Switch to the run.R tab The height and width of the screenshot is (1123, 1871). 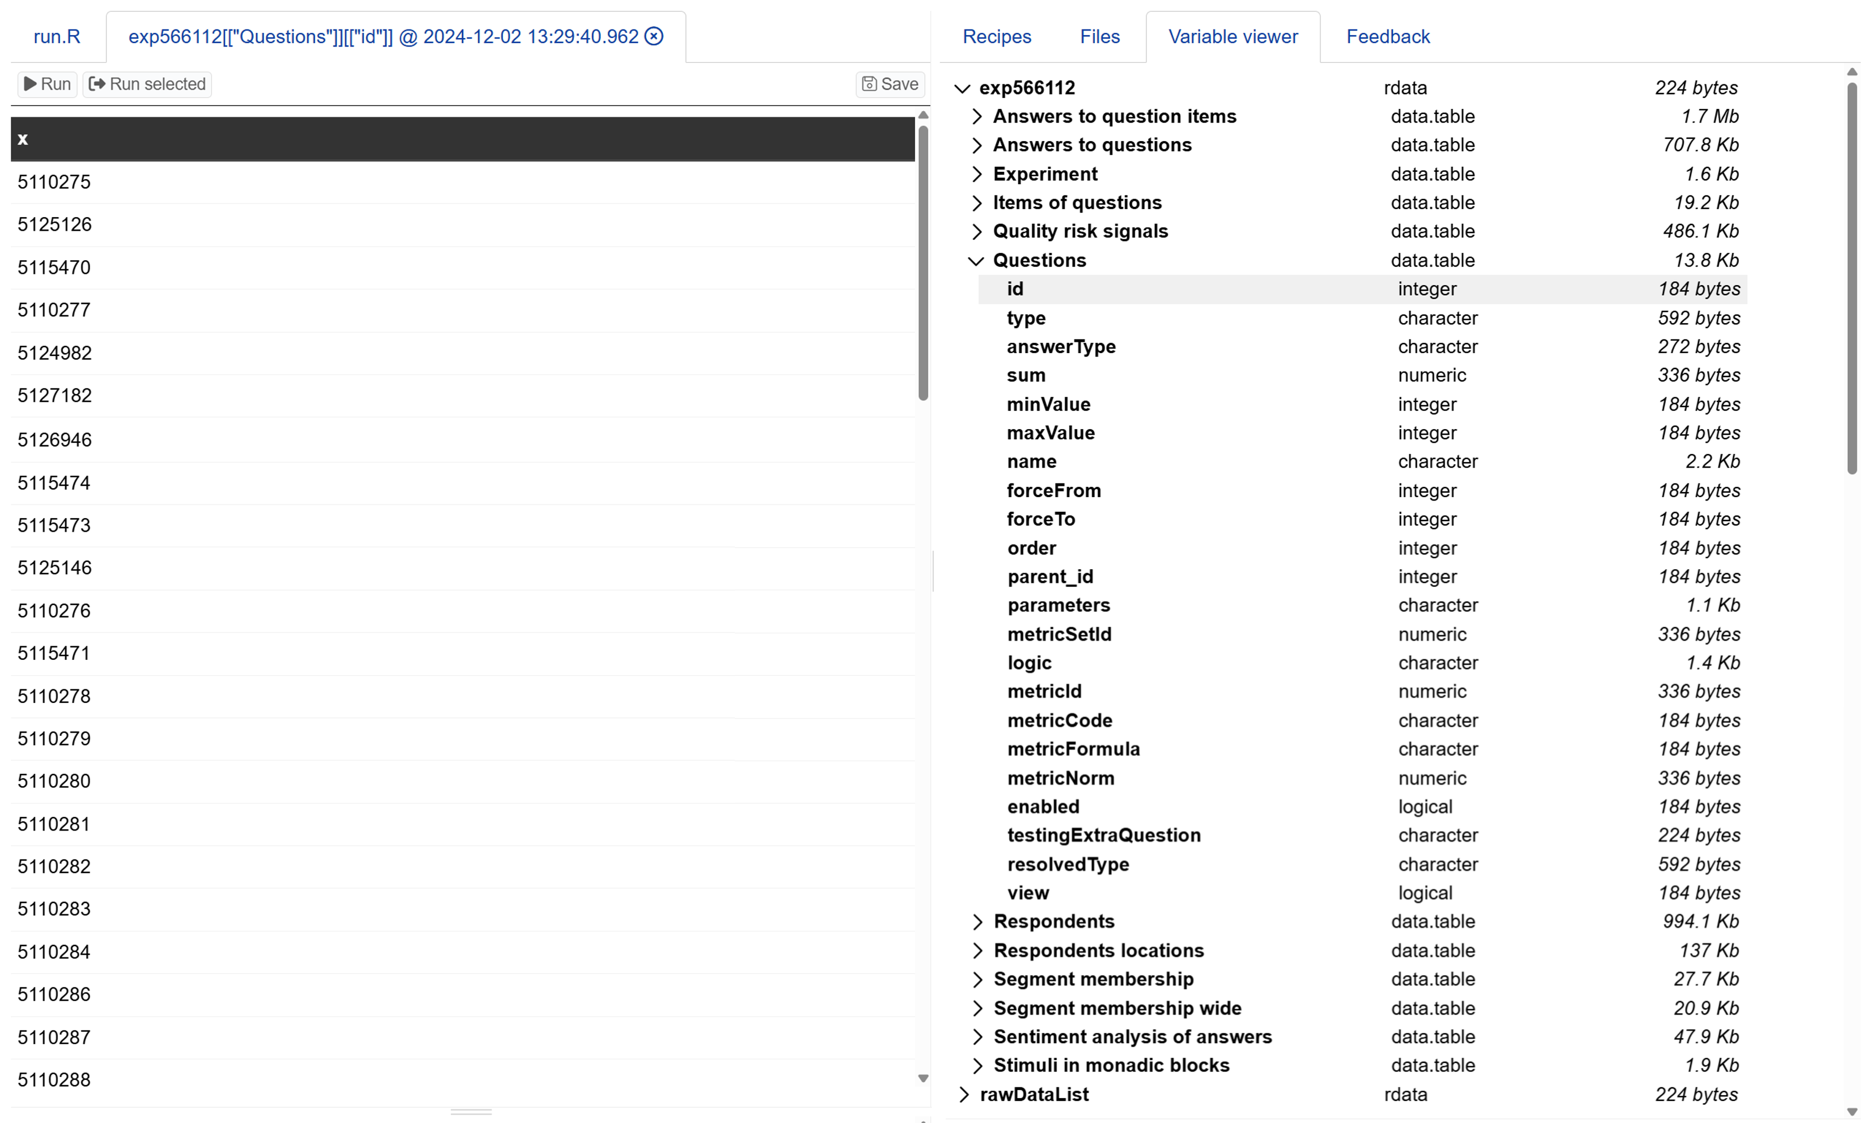[57, 36]
